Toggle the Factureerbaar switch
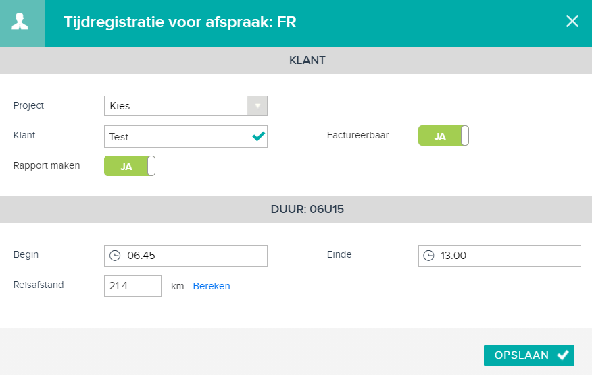 point(443,136)
